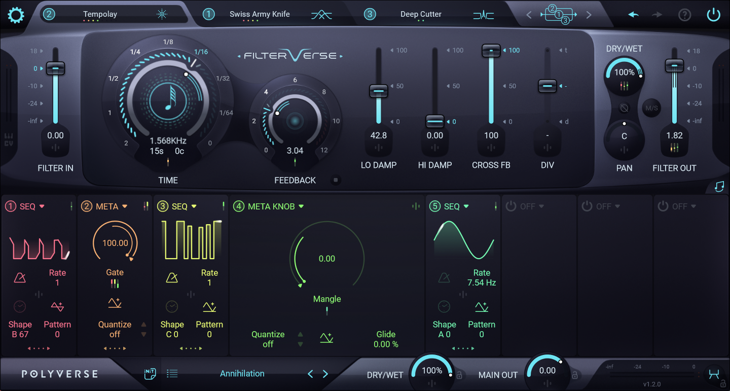Screen dimensions: 730x391
Task: Select the Swiss Army Knife filter tab
Action: [x=260, y=14]
